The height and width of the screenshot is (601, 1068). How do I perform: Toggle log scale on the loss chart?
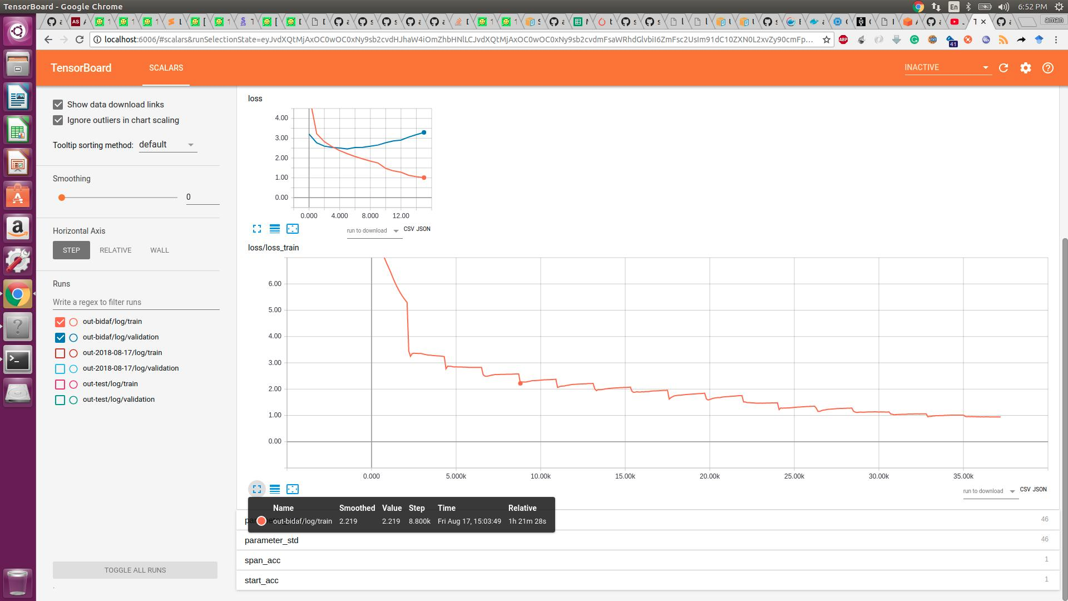click(275, 228)
